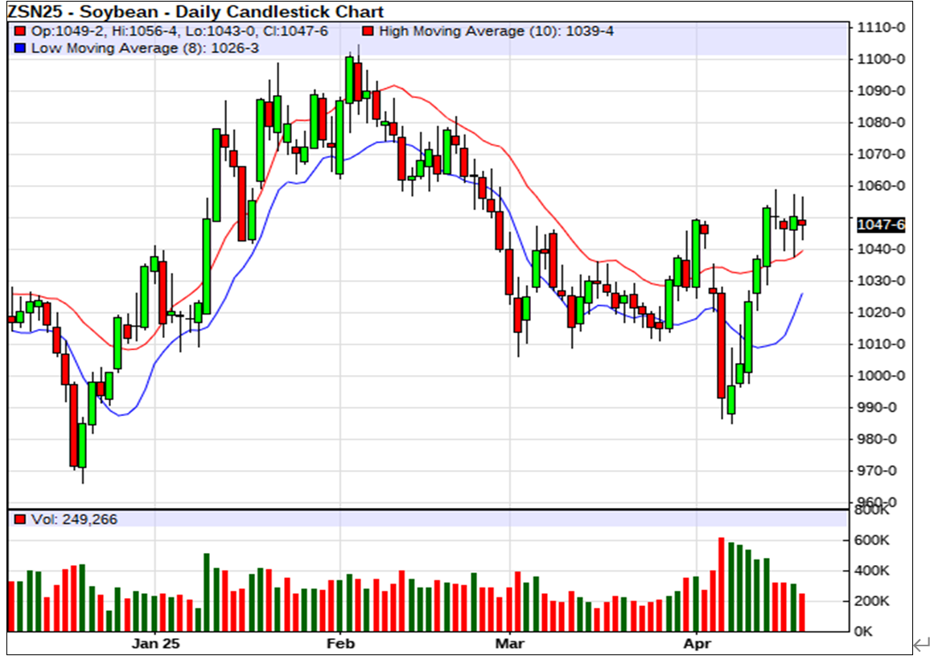The image size is (930, 656).
Task: Click the 1000-0 price axis label
Action: 882,376
